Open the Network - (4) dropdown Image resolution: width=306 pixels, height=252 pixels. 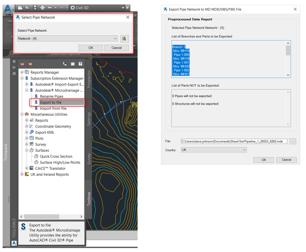point(67,38)
